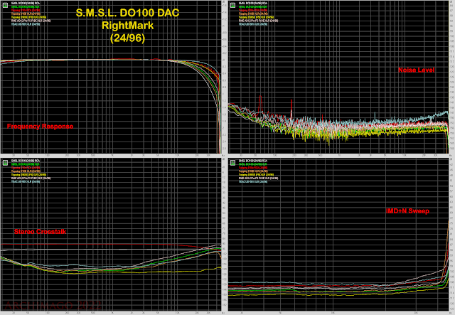Click orange Topping XLR legend entry in IMD+N Sweep panel
Image resolution: width=455 pixels, height=315 pixels.
(x=253, y=171)
